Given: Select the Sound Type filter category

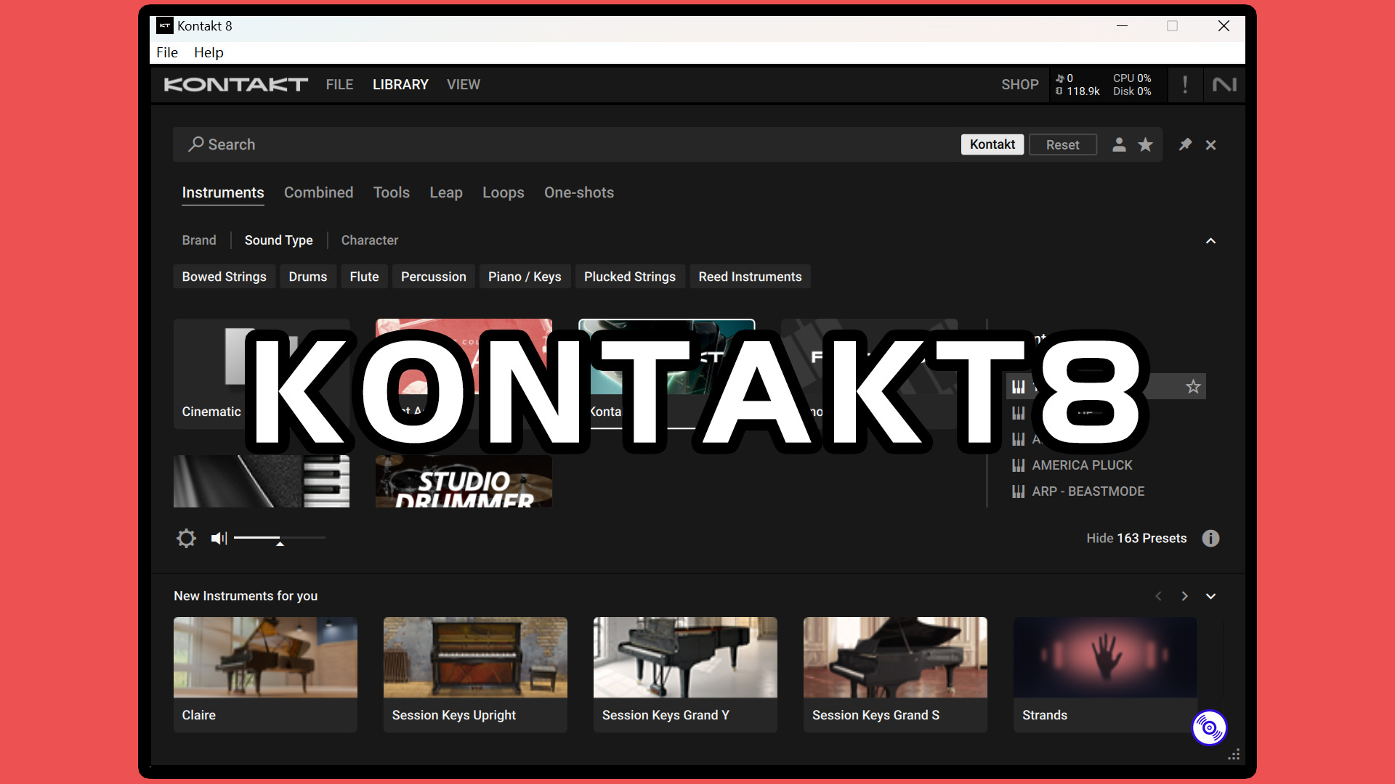Looking at the screenshot, I should click(x=279, y=240).
